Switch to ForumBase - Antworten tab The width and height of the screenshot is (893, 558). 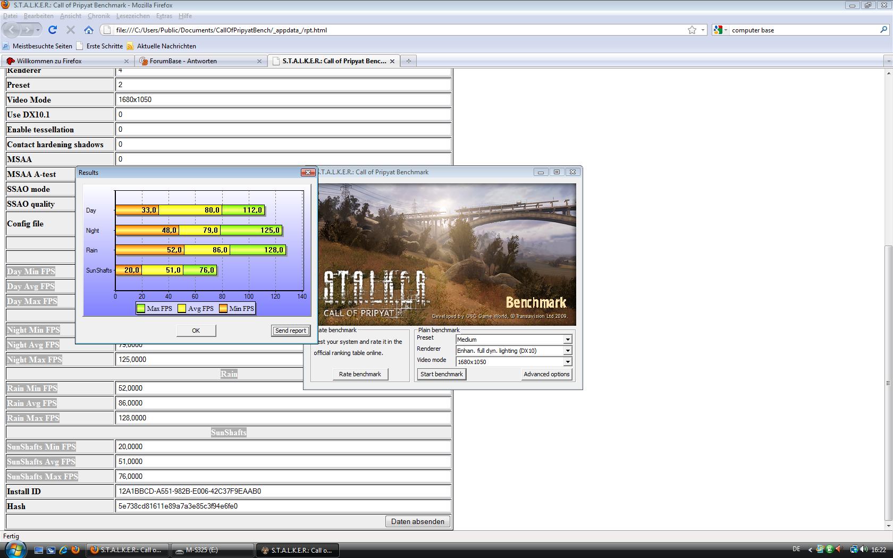[x=200, y=61]
